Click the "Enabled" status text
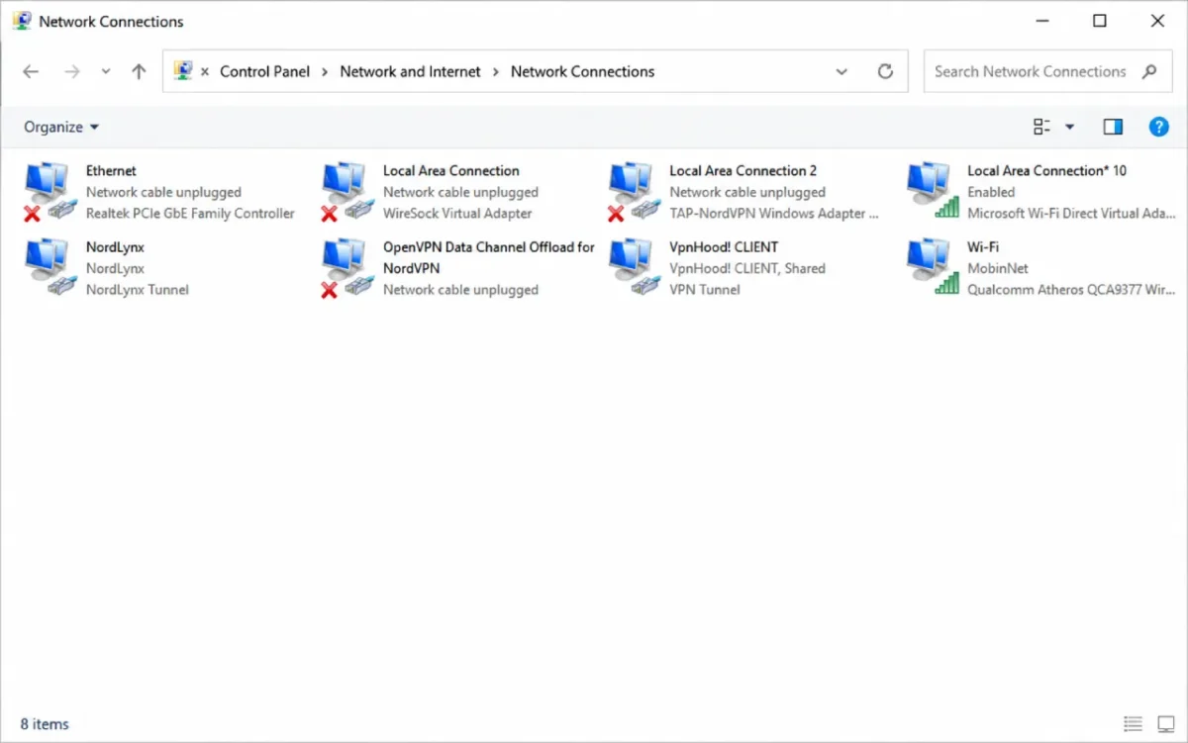 991,192
